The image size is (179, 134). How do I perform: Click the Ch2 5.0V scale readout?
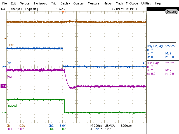point(57,126)
